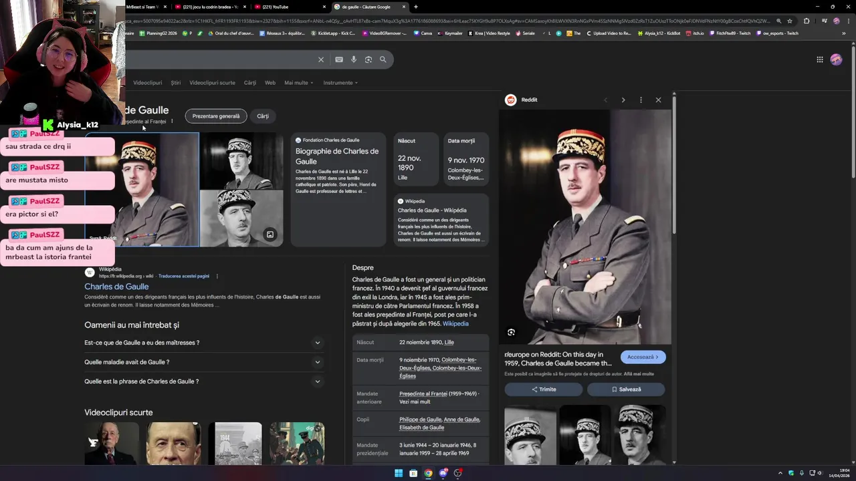Open 'FitchFitw89 - Twitch' bookmark

730,33
